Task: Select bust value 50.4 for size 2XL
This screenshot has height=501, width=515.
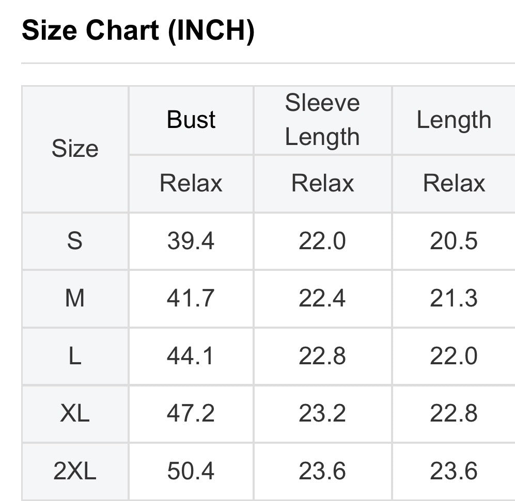Action: [x=191, y=471]
